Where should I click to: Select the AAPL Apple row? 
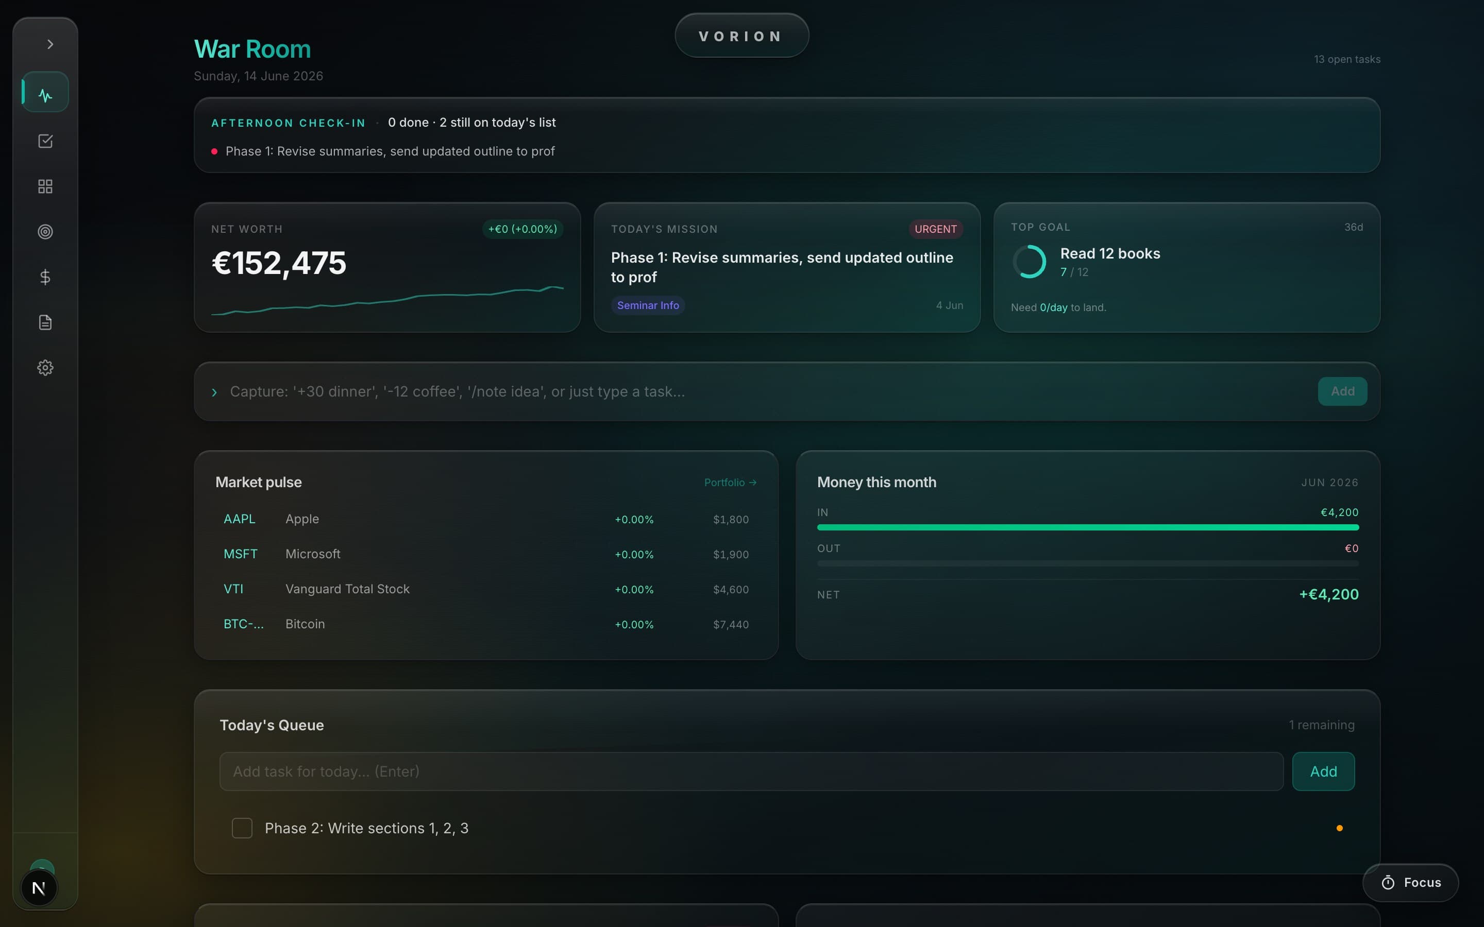486,519
